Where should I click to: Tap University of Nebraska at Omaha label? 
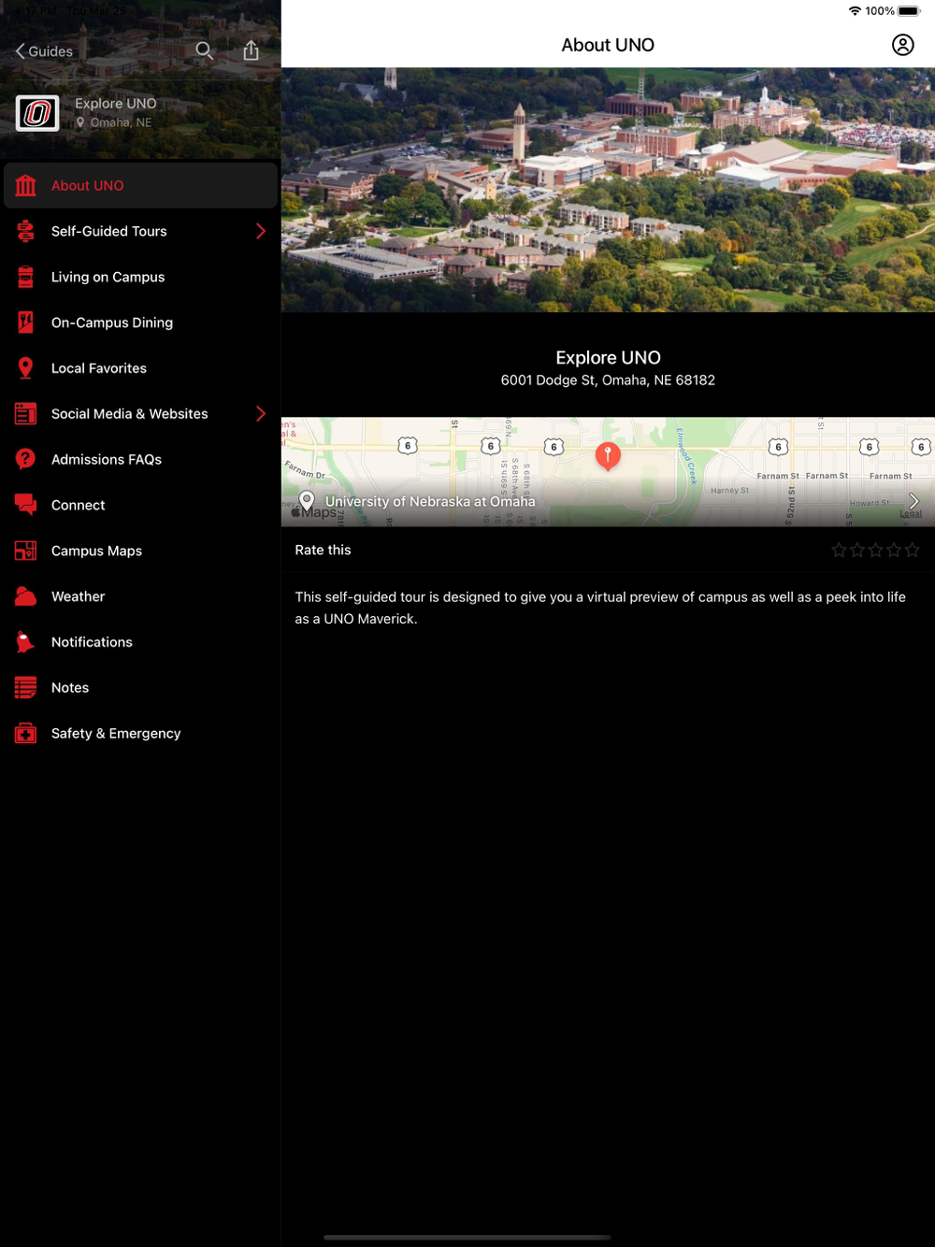coord(430,502)
